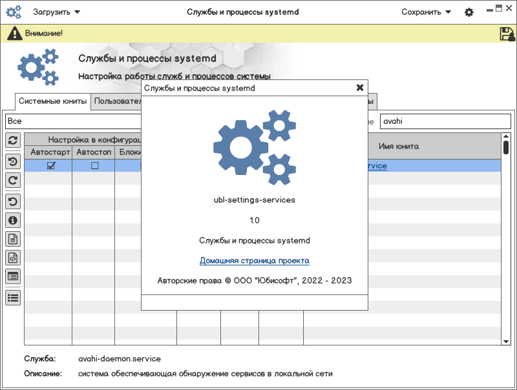Uncheck the Автостарт checkbox for avahi
Image resolution: width=517 pixels, height=390 pixels.
[x=51, y=166]
